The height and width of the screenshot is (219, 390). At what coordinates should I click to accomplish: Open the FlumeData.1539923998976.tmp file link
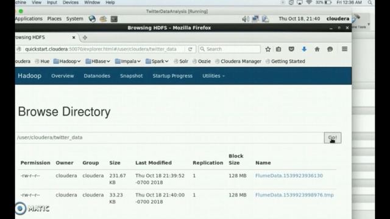pos(294,195)
